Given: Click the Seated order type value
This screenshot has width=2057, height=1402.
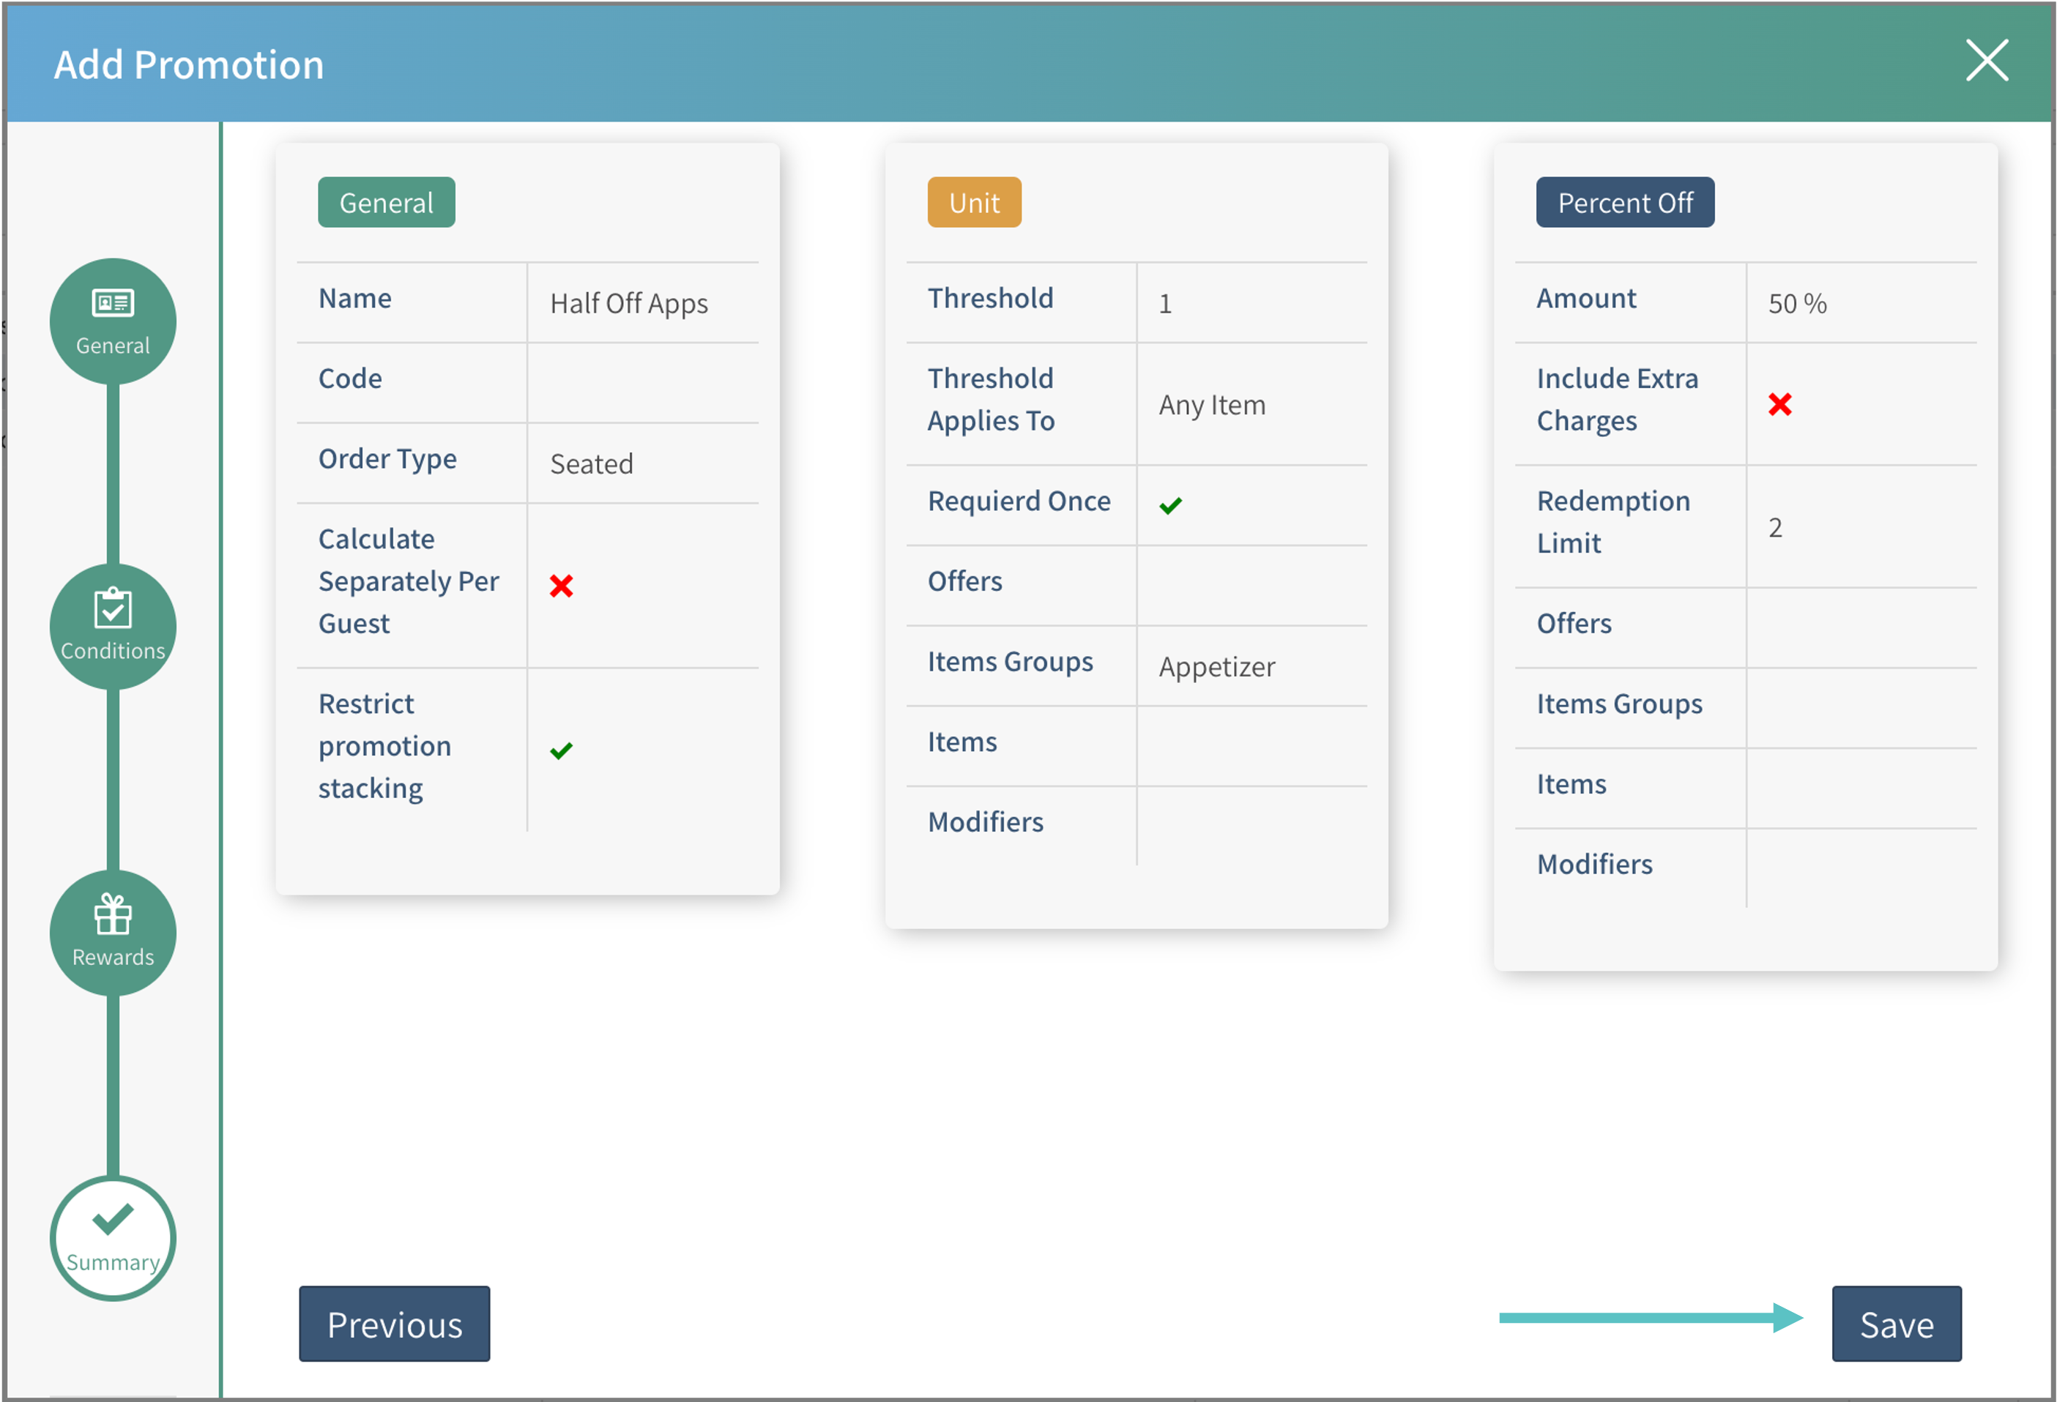Looking at the screenshot, I should (x=591, y=463).
